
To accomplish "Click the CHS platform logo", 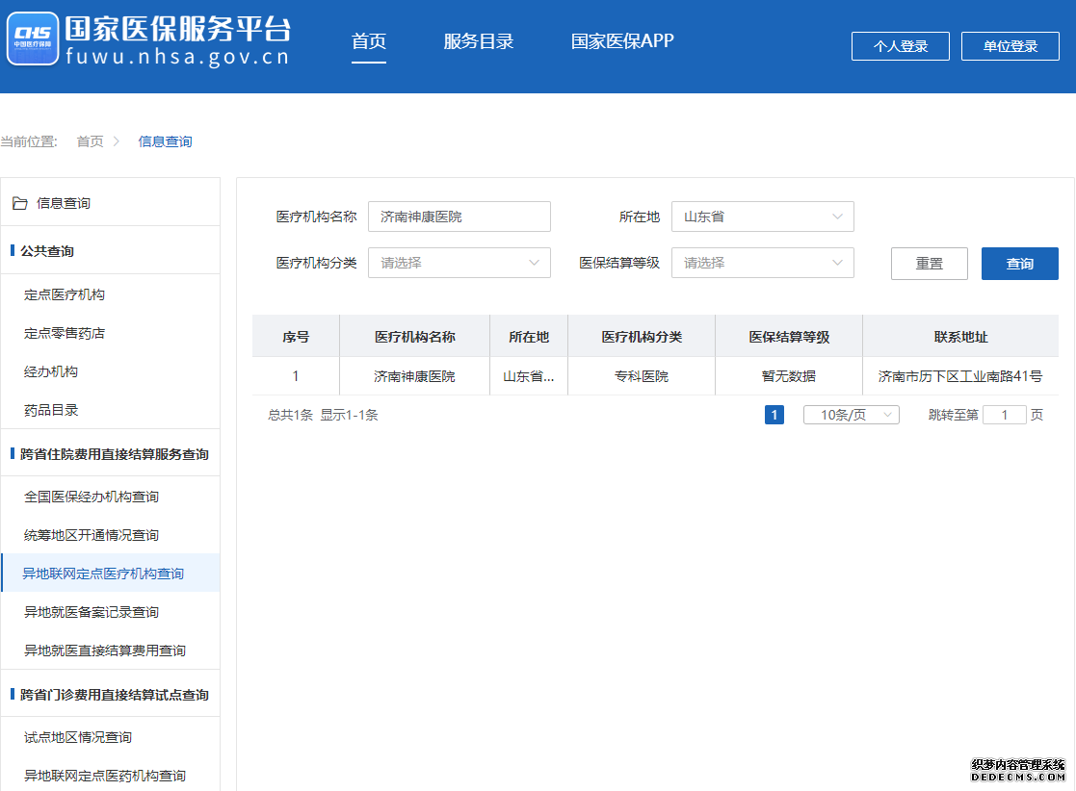I will 33,39.
